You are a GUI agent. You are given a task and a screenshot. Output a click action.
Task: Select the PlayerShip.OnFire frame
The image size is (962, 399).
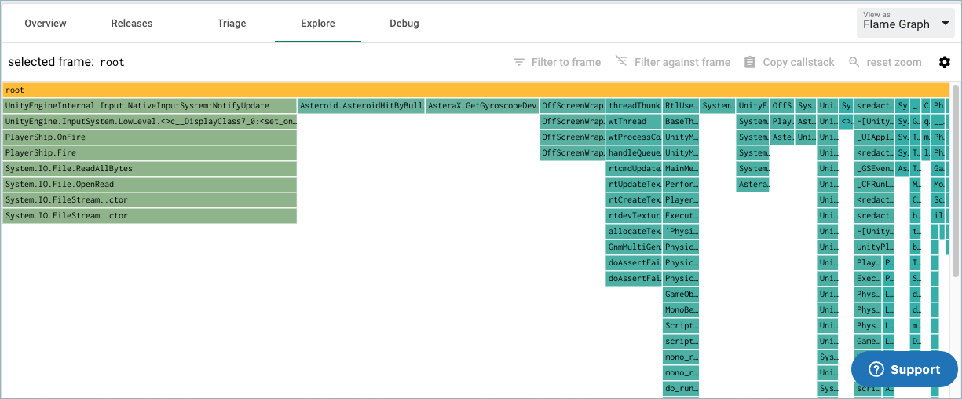point(149,137)
